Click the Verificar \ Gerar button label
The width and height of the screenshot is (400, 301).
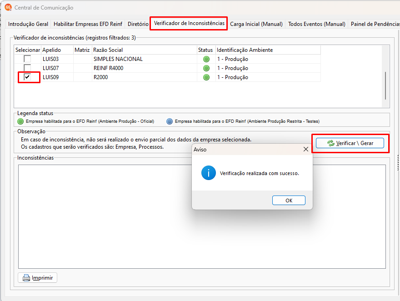point(355,143)
